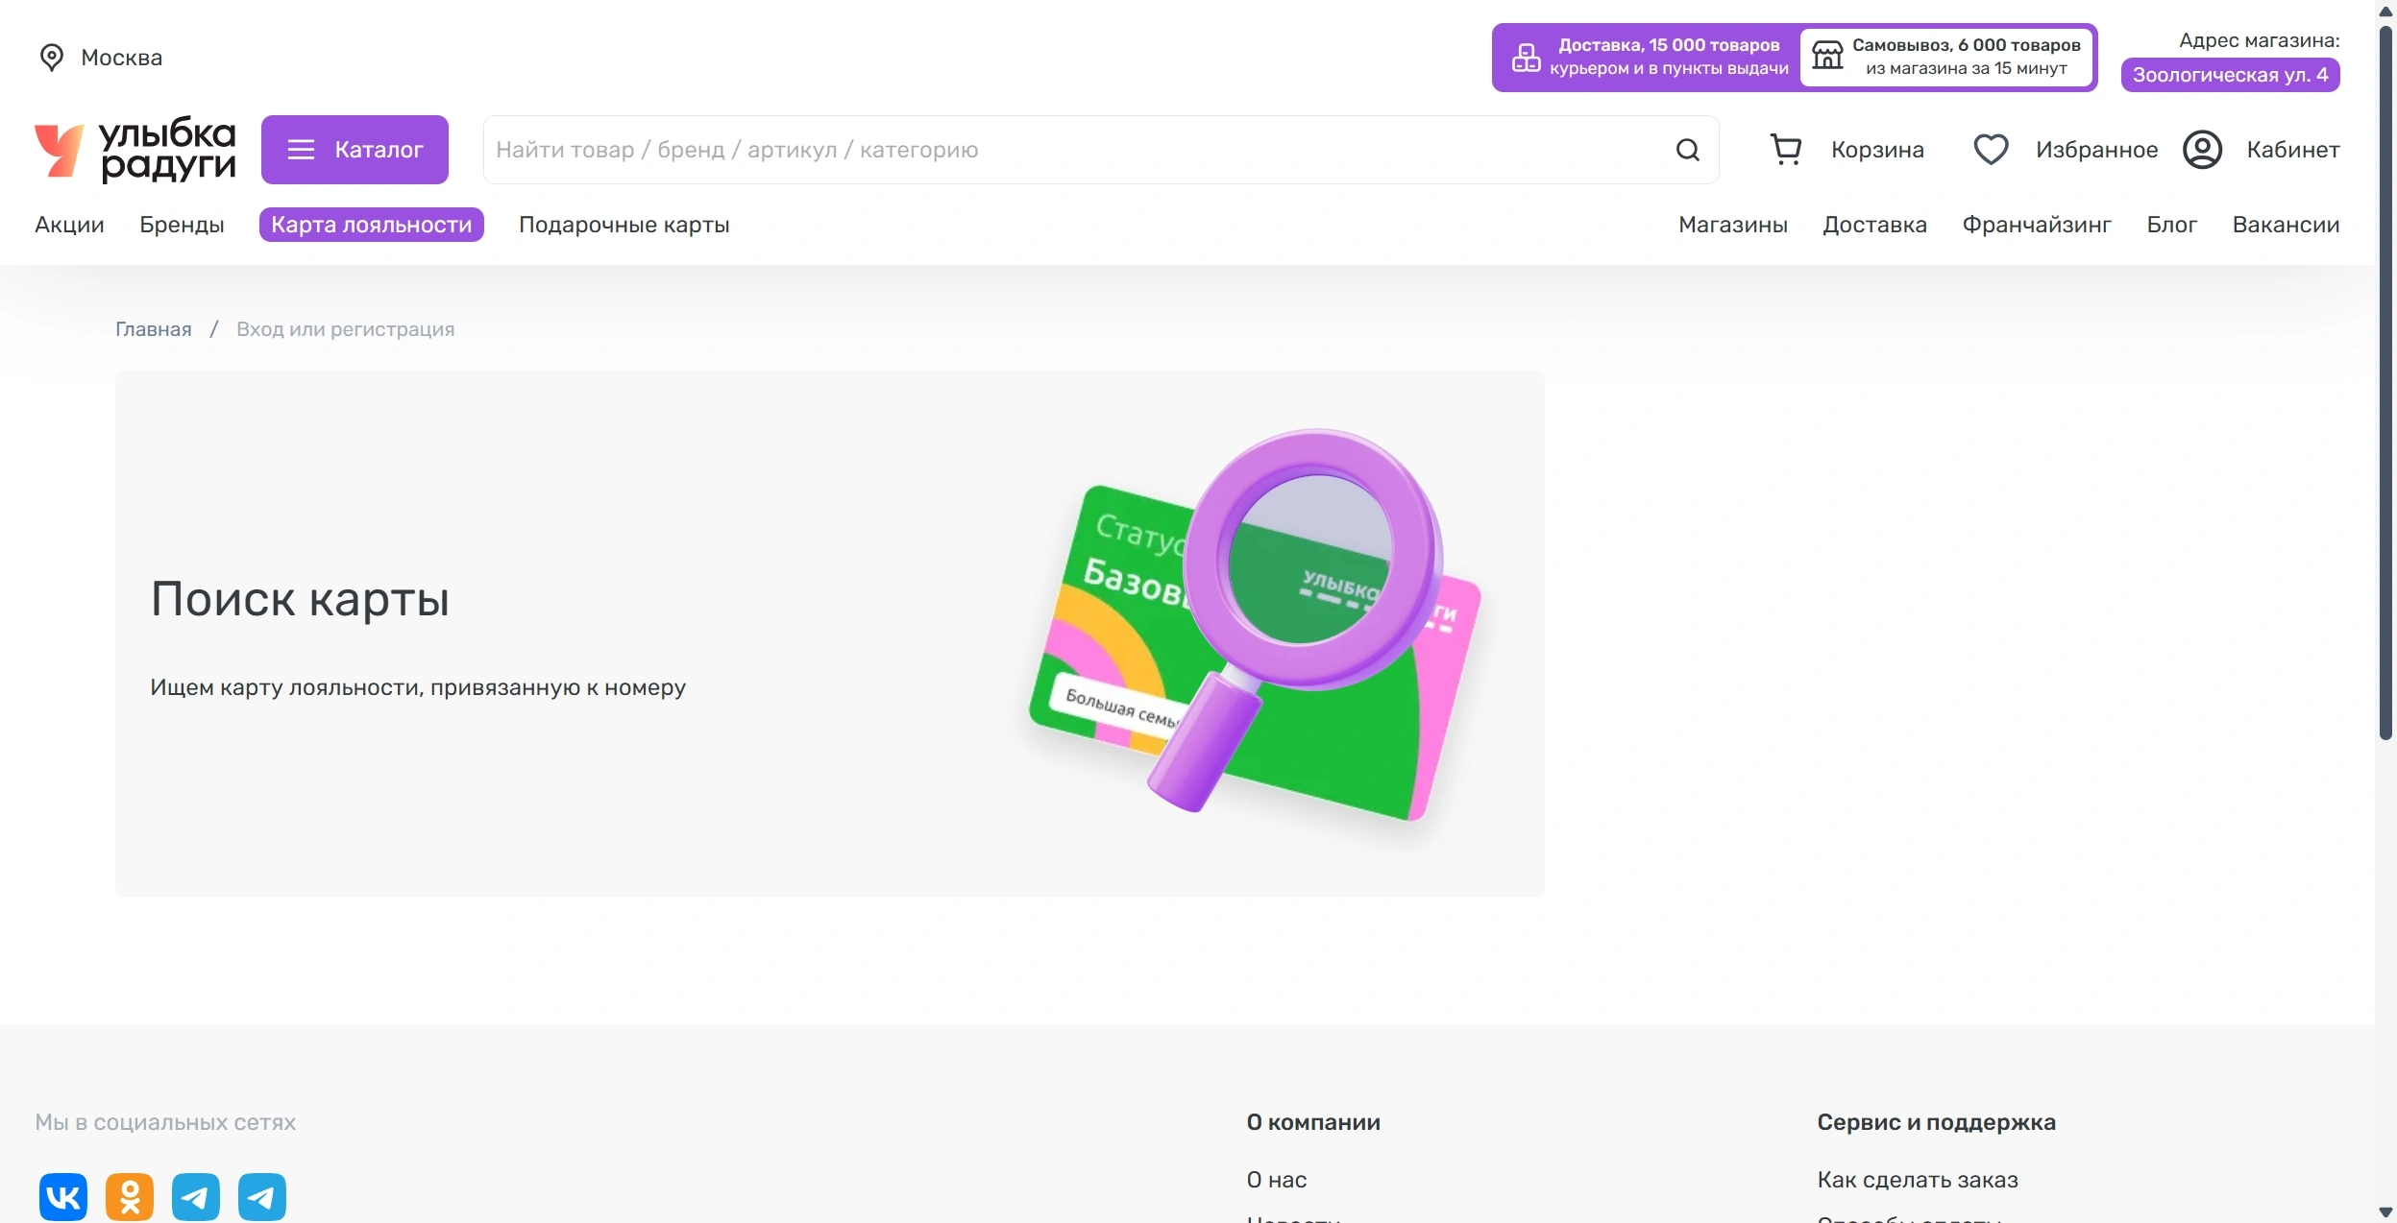2397x1223 pixels.
Task: Open the Бренды menu item
Action: pyautogui.click(x=182, y=225)
